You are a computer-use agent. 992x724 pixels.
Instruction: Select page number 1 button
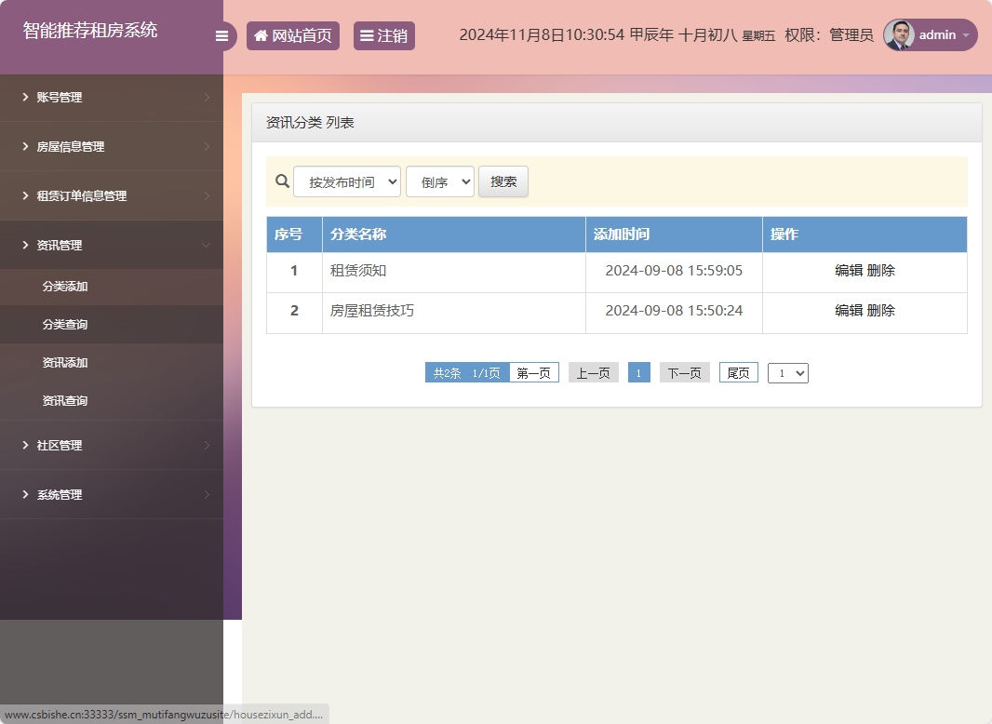pos(639,373)
